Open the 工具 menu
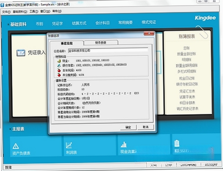Viewport: 223px width, 171px height. [x=34, y=11]
